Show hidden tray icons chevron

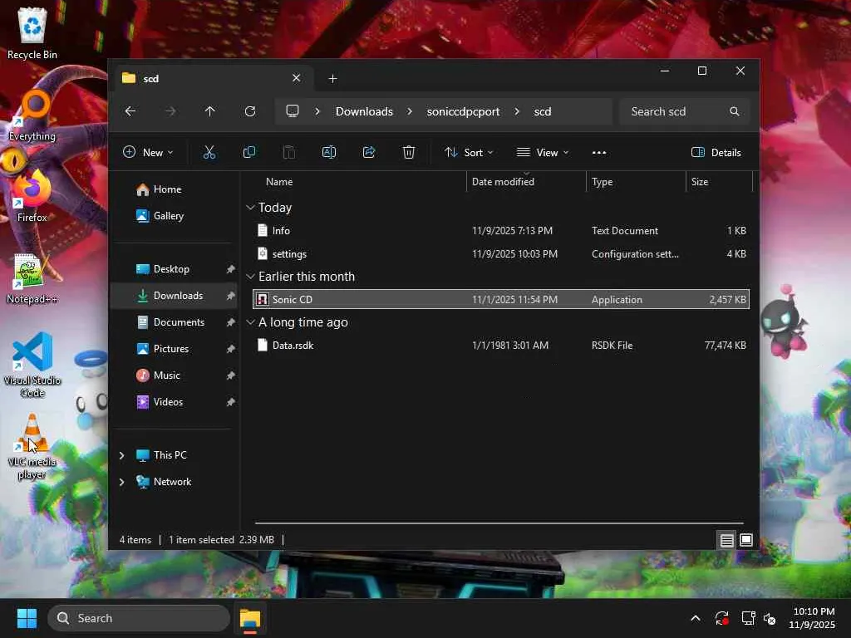(696, 618)
